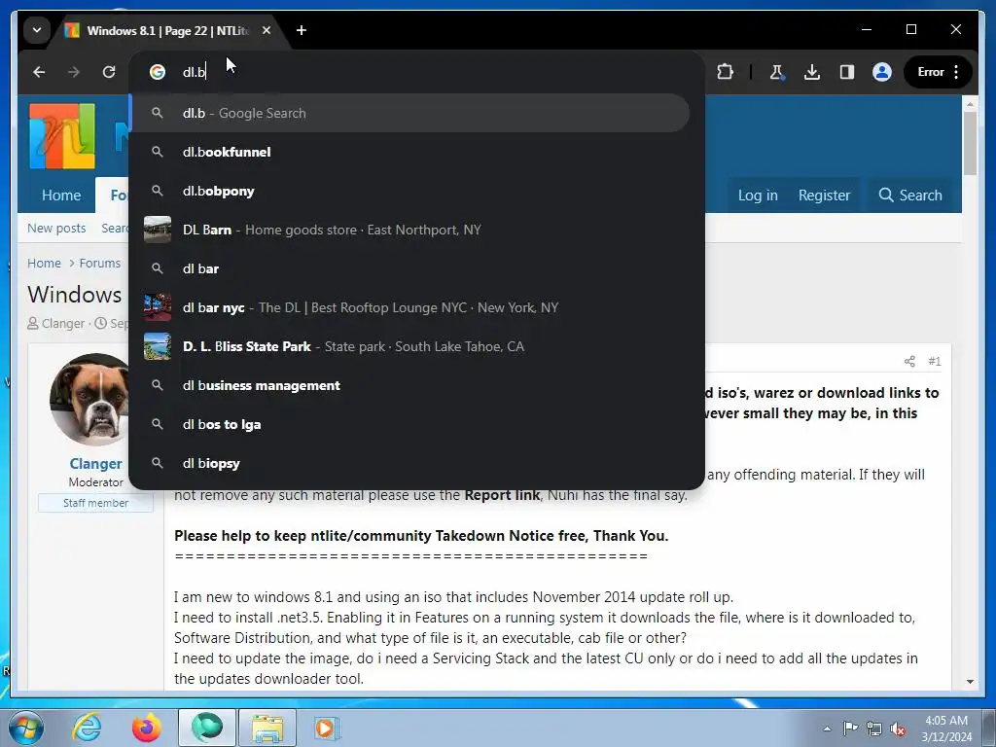Open Windows Explorer from the taskbar
996x747 pixels.
click(267, 728)
